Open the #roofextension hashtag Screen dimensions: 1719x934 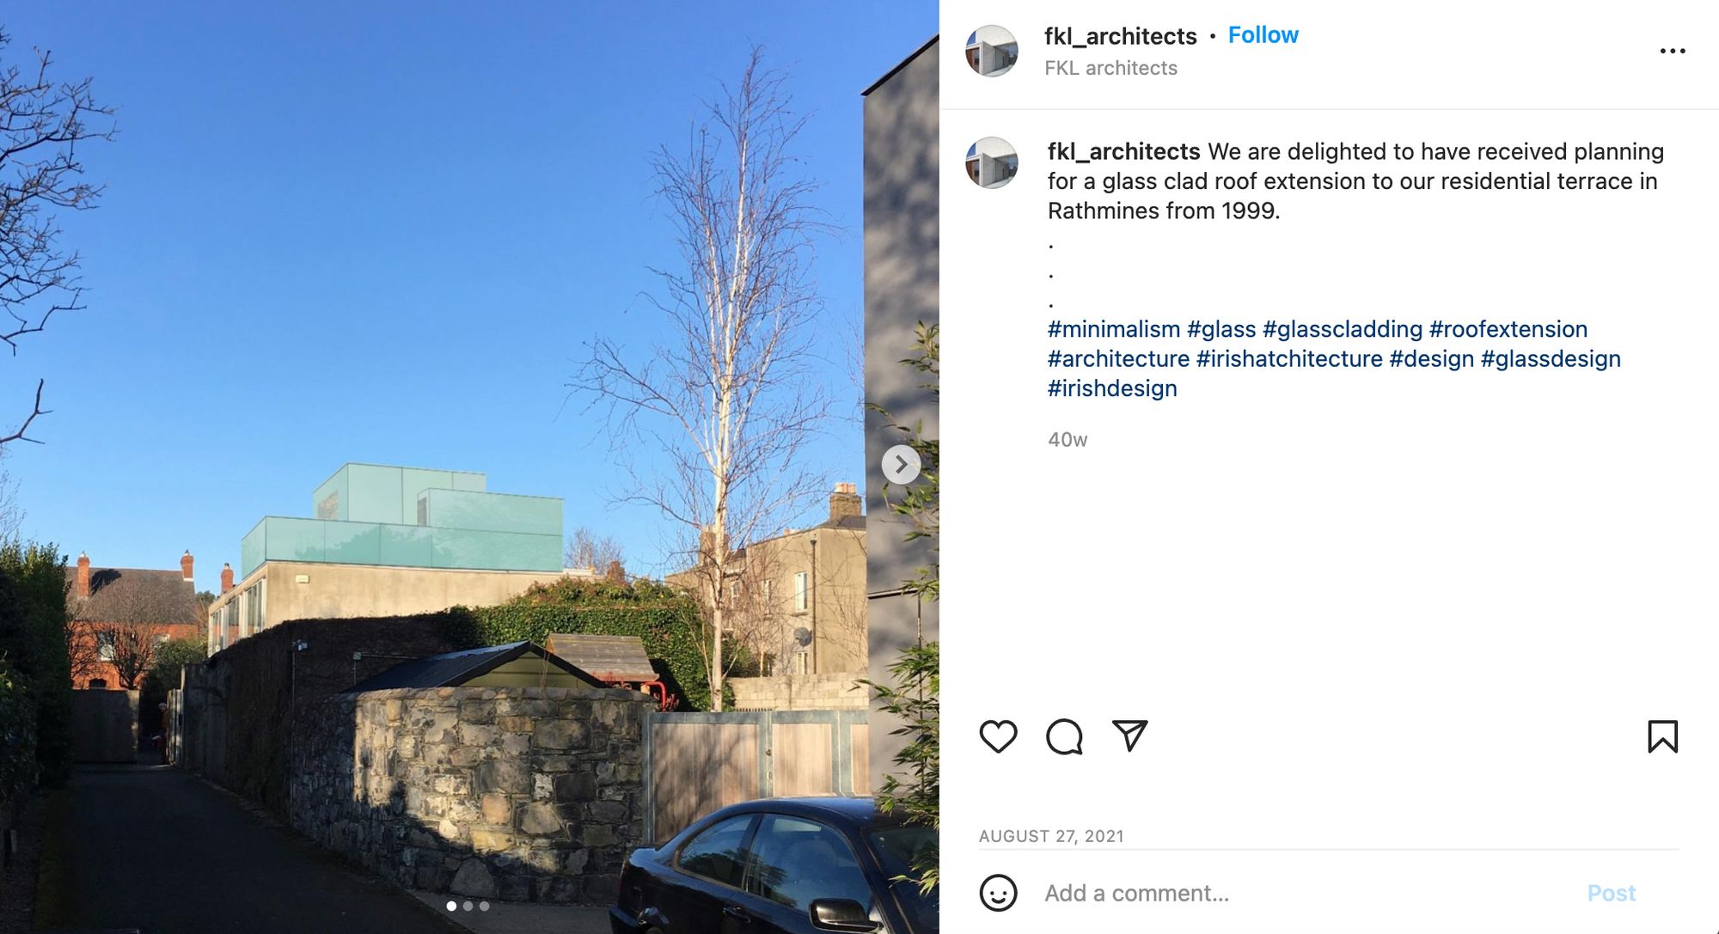(1508, 329)
